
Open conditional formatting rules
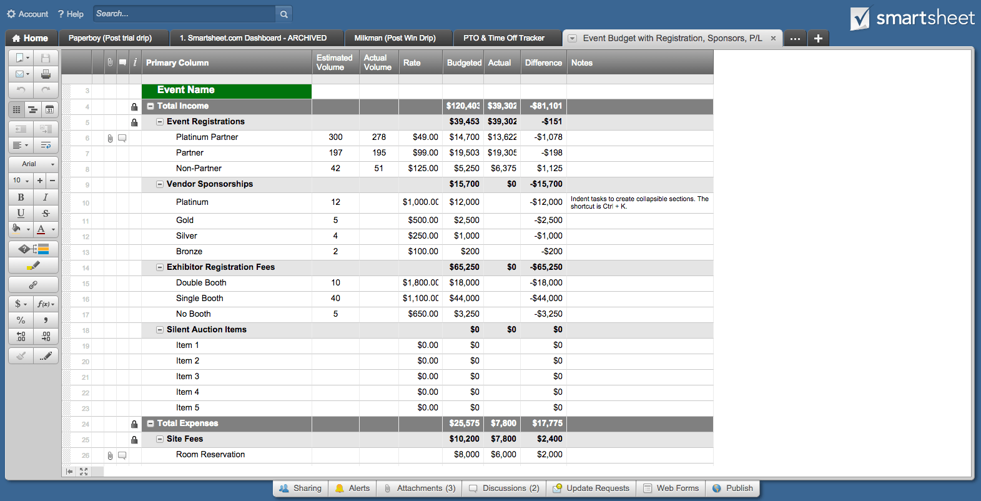click(x=33, y=249)
